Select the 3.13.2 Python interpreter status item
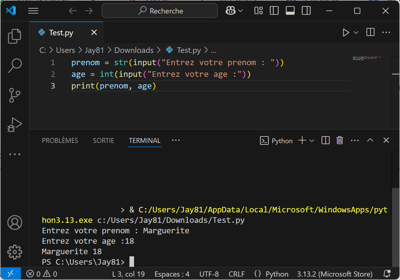This screenshot has height=280, width=400. click(335, 274)
